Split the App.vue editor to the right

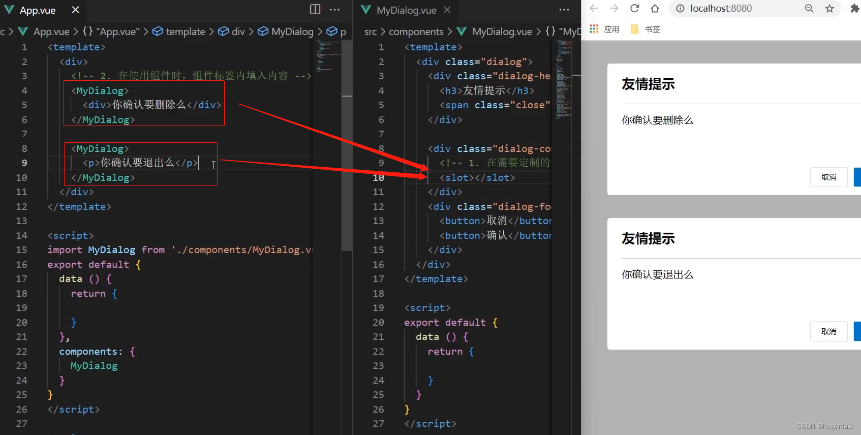pos(315,9)
